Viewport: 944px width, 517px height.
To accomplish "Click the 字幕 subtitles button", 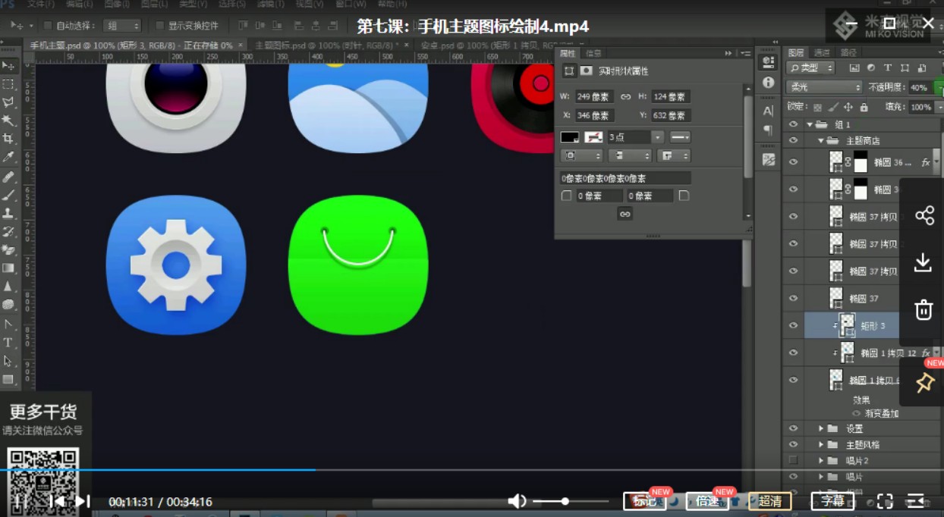I will coord(832,501).
